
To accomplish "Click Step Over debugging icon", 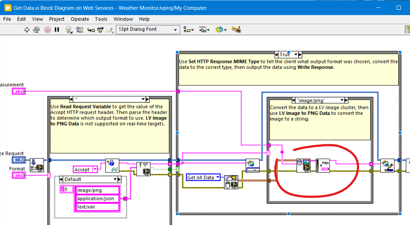I will point(101,30).
